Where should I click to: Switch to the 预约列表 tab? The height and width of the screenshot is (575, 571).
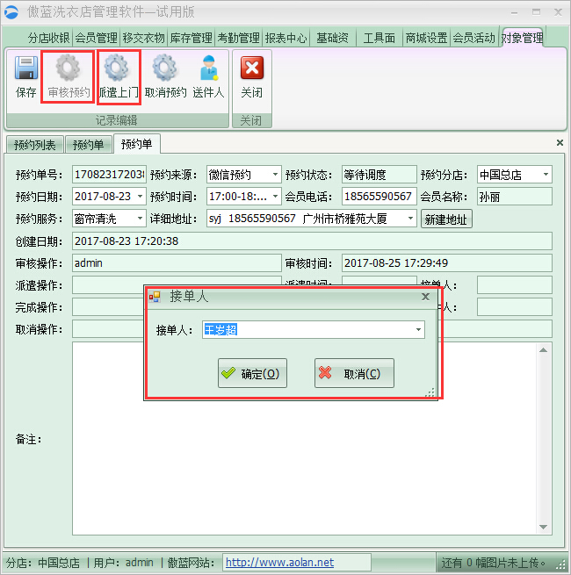34,145
